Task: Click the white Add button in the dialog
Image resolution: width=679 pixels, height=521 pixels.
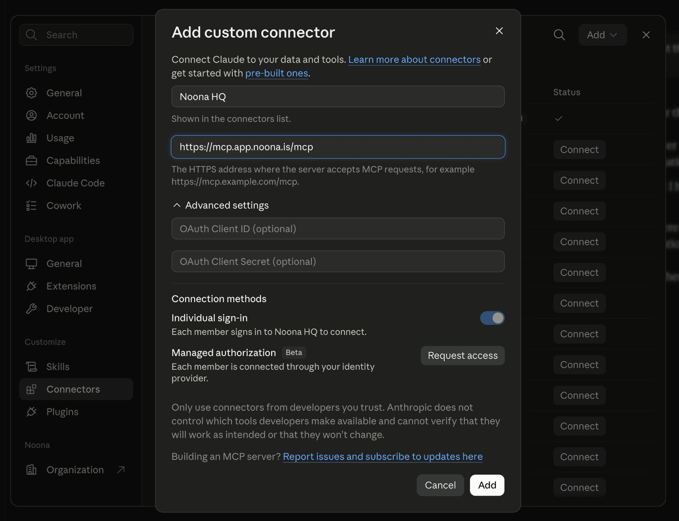Action: (x=487, y=485)
